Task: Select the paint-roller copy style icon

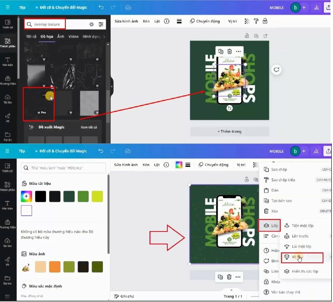Action: (x=256, y=21)
